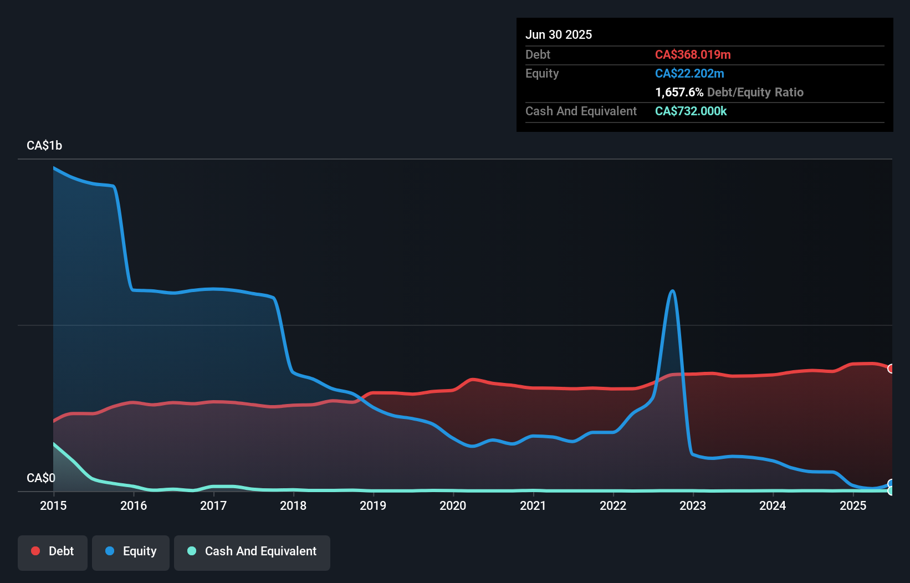Click the Jun 30 2025 tooltip date
Image resolution: width=910 pixels, height=583 pixels.
[559, 34]
